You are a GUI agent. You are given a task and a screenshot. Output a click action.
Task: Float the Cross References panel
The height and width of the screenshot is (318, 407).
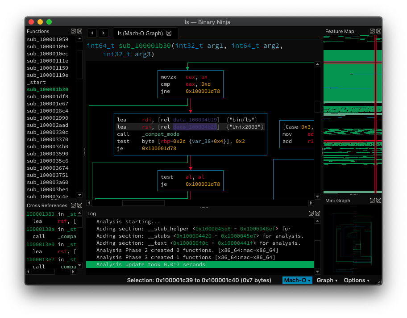point(73,205)
